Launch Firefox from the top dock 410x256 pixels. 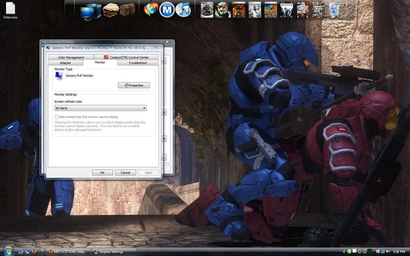pyautogui.click(x=151, y=9)
